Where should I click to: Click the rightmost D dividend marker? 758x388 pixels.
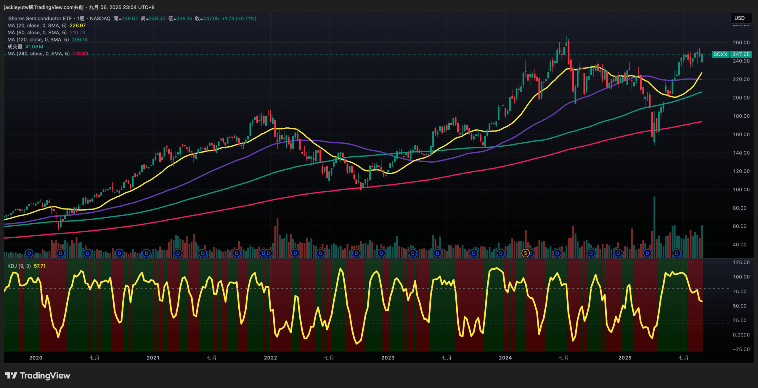(x=677, y=253)
